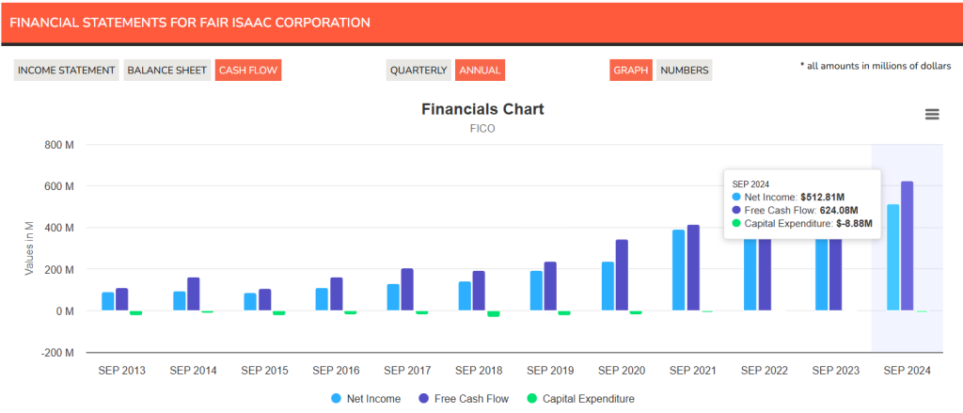Select Annual period view
The width and height of the screenshot is (963, 413).
point(480,71)
